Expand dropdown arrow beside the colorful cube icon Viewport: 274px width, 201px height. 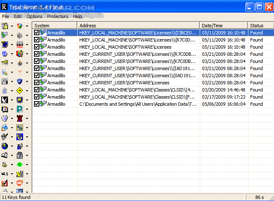pyautogui.click(x=27, y=26)
